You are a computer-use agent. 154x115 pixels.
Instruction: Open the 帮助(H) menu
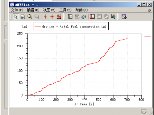[81, 10]
